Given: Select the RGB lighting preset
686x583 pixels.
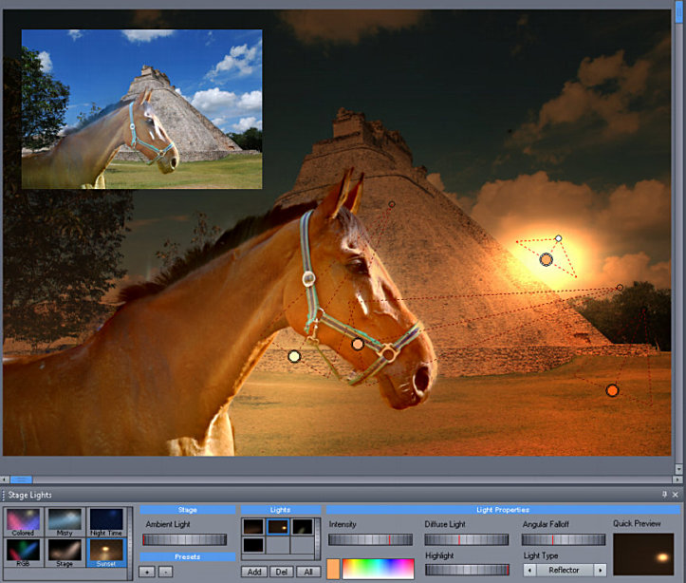Looking at the screenshot, I should (24, 553).
